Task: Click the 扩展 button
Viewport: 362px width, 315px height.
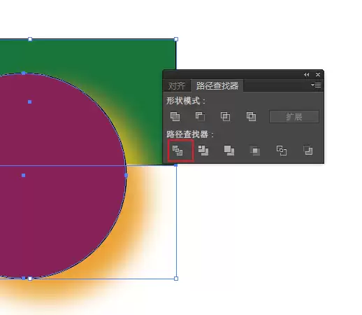Action: tap(294, 116)
